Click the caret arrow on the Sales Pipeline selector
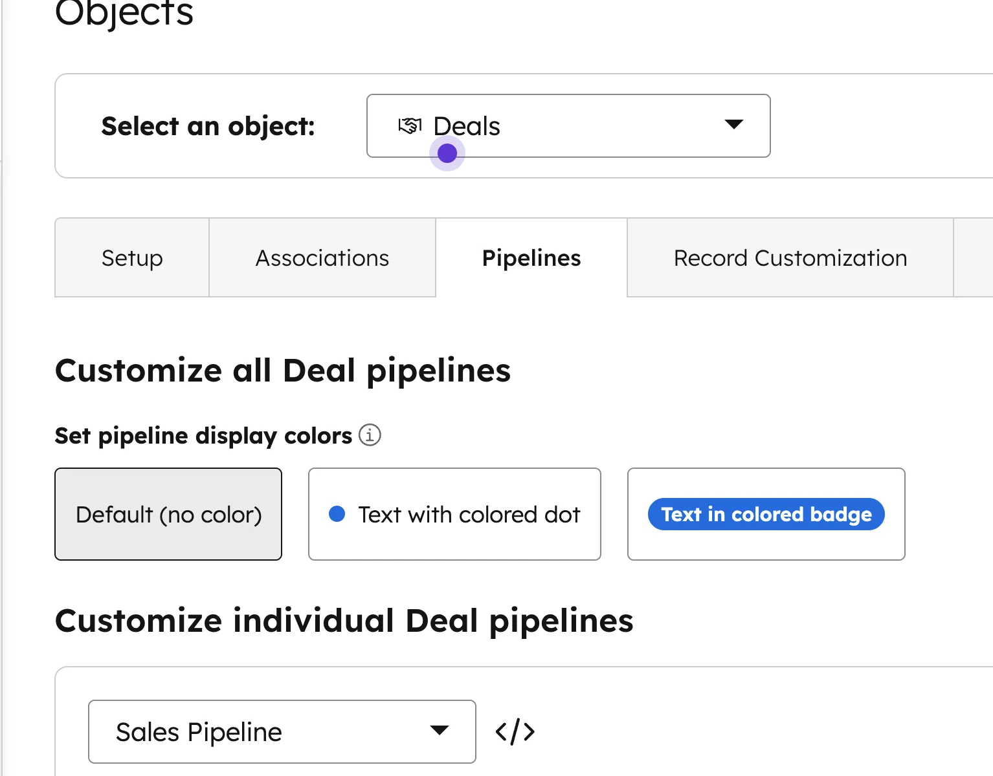Viewport: 993px width, 776px height. click(440, 731)
